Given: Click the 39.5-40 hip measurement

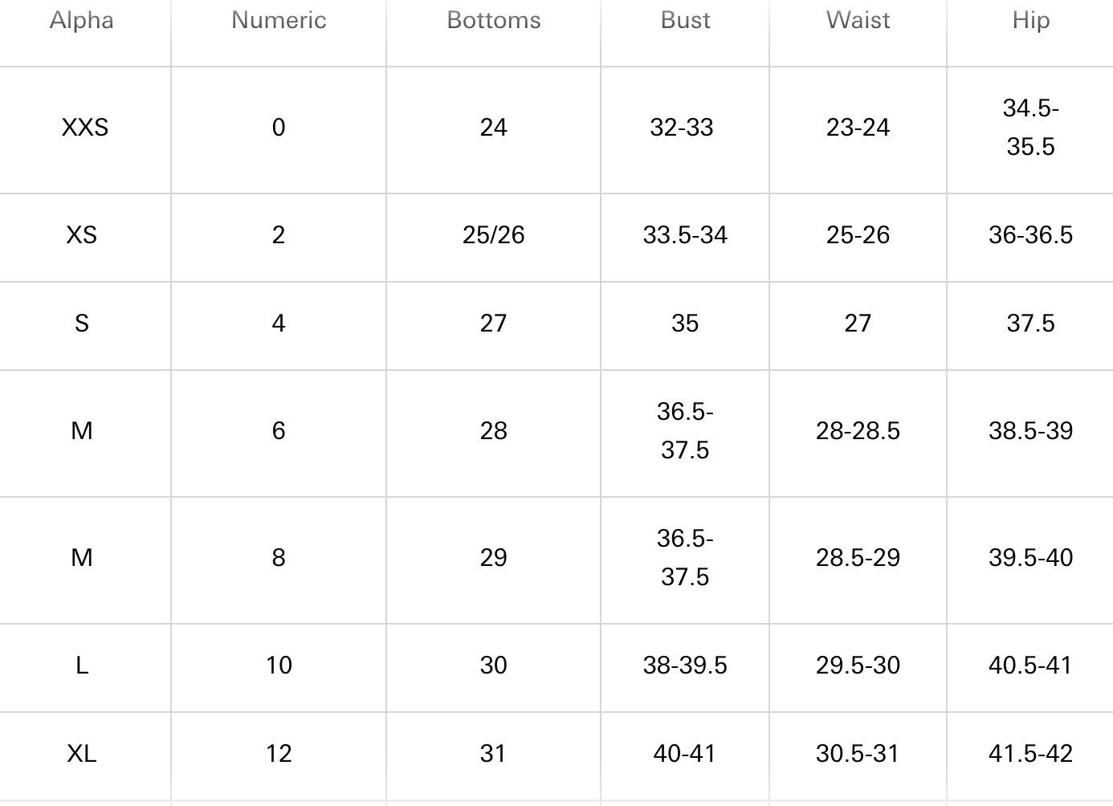Looking at the screenshot, I should pyautogui.click(x=1030, y=558).
